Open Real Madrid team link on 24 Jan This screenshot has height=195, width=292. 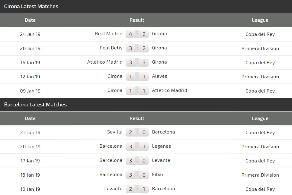point(109,34)
